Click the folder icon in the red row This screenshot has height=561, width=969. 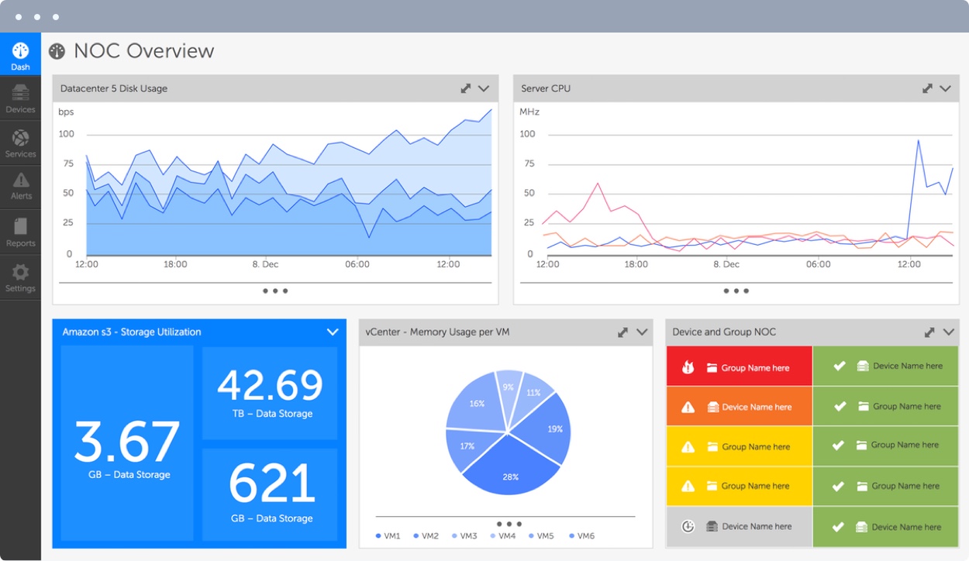coord(712,368)
